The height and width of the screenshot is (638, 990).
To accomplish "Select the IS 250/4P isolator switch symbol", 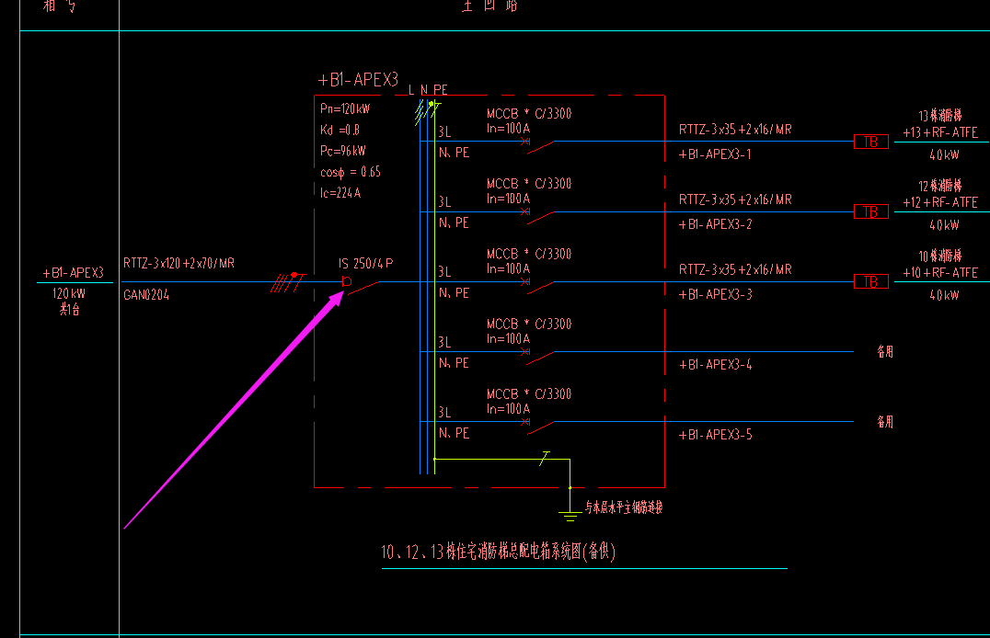I will (361, 286).
